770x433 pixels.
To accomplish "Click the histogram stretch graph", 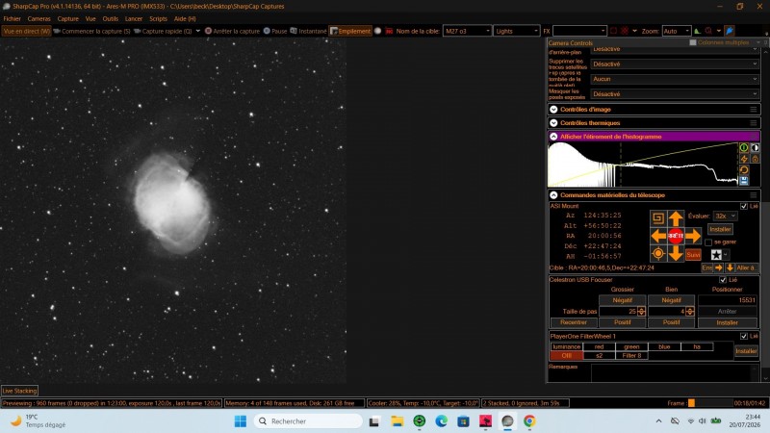I will (642, 165).
